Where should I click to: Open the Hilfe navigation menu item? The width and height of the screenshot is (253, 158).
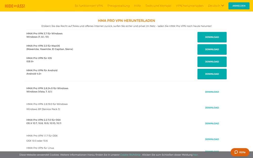[137, 6]
